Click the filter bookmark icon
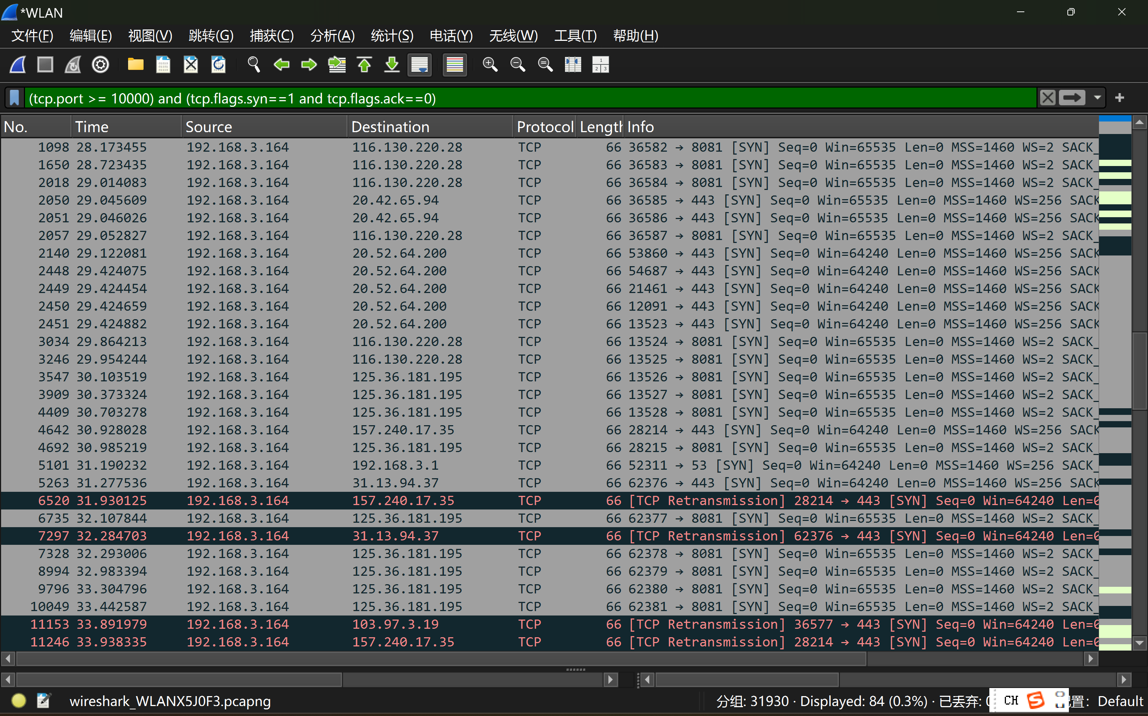The height and width of the screenshot is (716, 1148). [15, 98]
